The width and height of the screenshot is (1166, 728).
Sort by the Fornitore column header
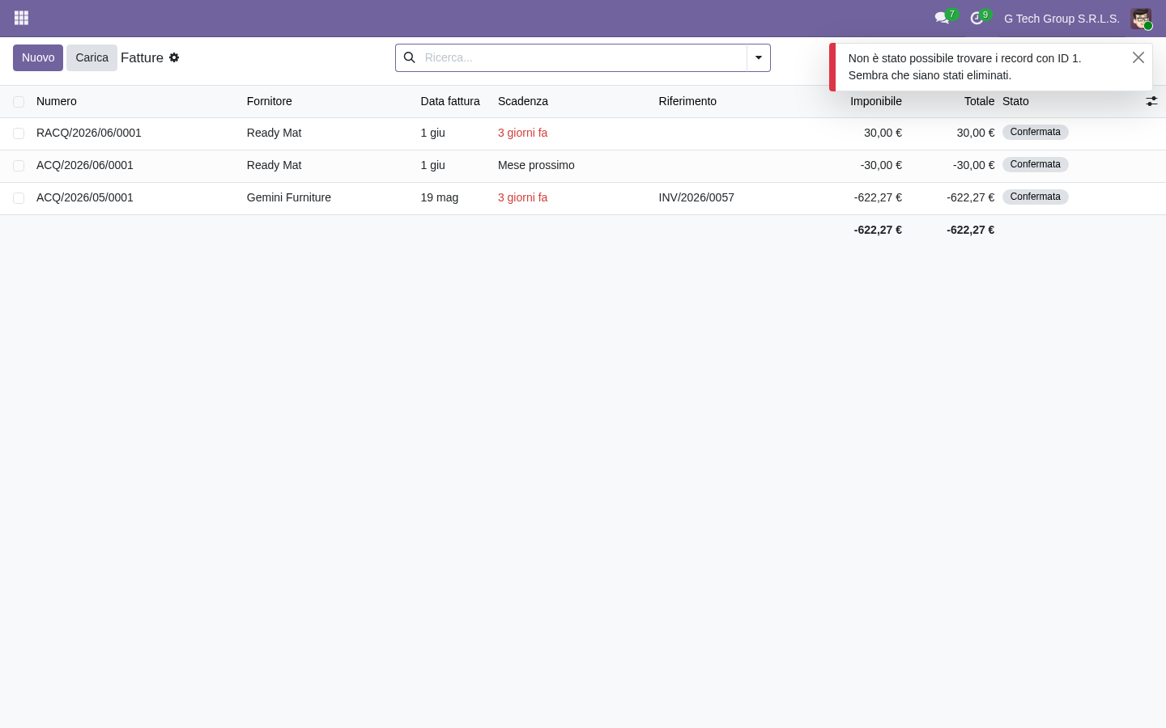(x=270, y=101)
